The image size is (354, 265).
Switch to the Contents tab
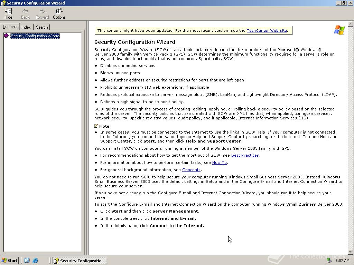click(10, 27)
